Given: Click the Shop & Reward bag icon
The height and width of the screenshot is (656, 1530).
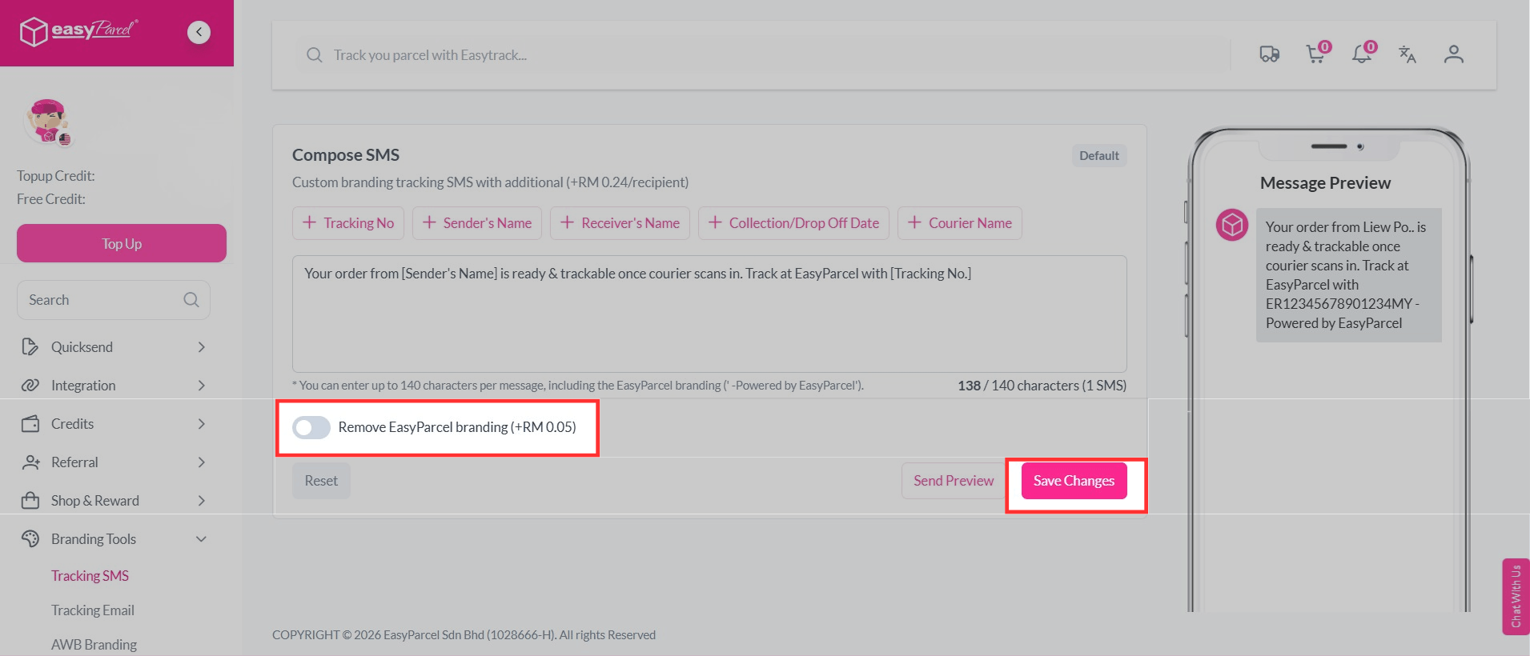Looking at the screenshot, I should (30, 500).
